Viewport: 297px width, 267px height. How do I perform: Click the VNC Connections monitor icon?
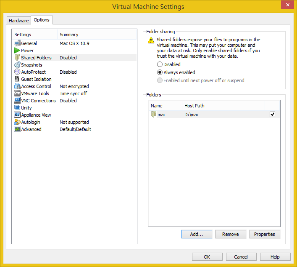(x=17, y=101)
